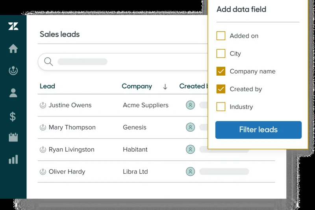This screenshot has width=315, height=210.
Task: Open the Contacts person icon in sidebar
Action: (13, 93)
